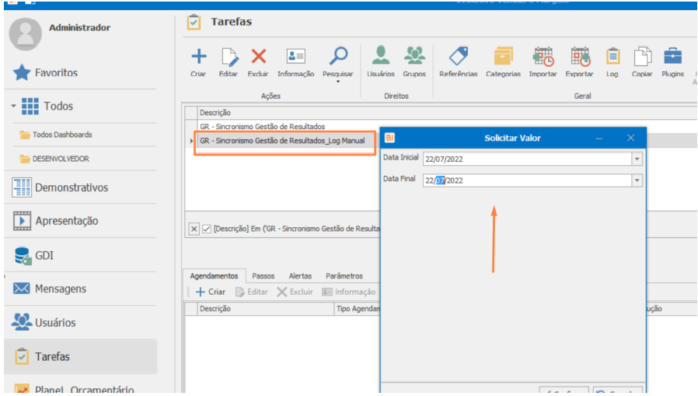Click Tipo Agendamento column header
The height and width of the screenshot is (396, 698).
tap(358, 309)
